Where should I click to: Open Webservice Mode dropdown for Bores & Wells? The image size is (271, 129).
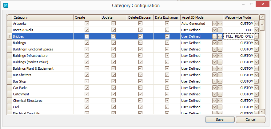click(257, 30)
